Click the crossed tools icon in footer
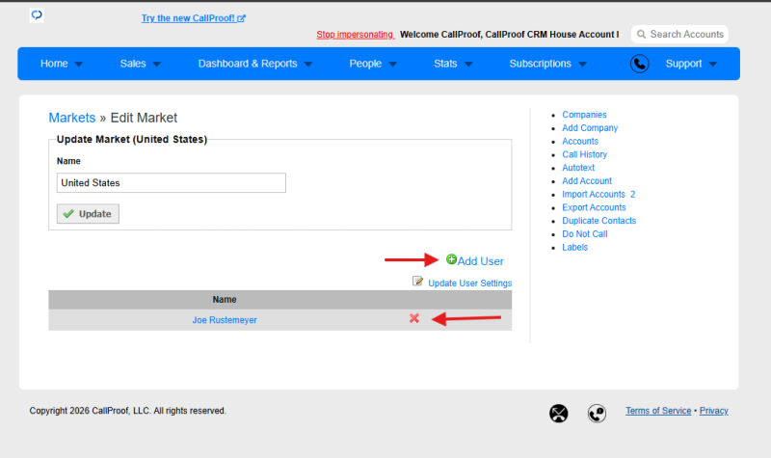Screen dimensions: 771x458 (559, 414)
